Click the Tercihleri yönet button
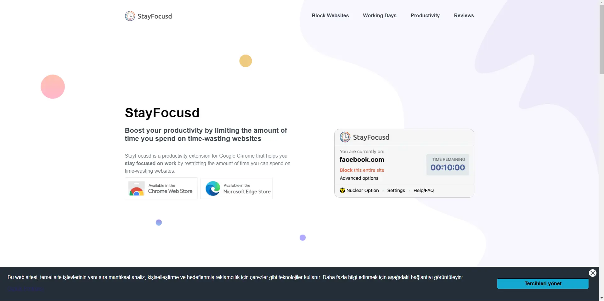The width and height of the screenshot is (604, 301). [543, 283]
